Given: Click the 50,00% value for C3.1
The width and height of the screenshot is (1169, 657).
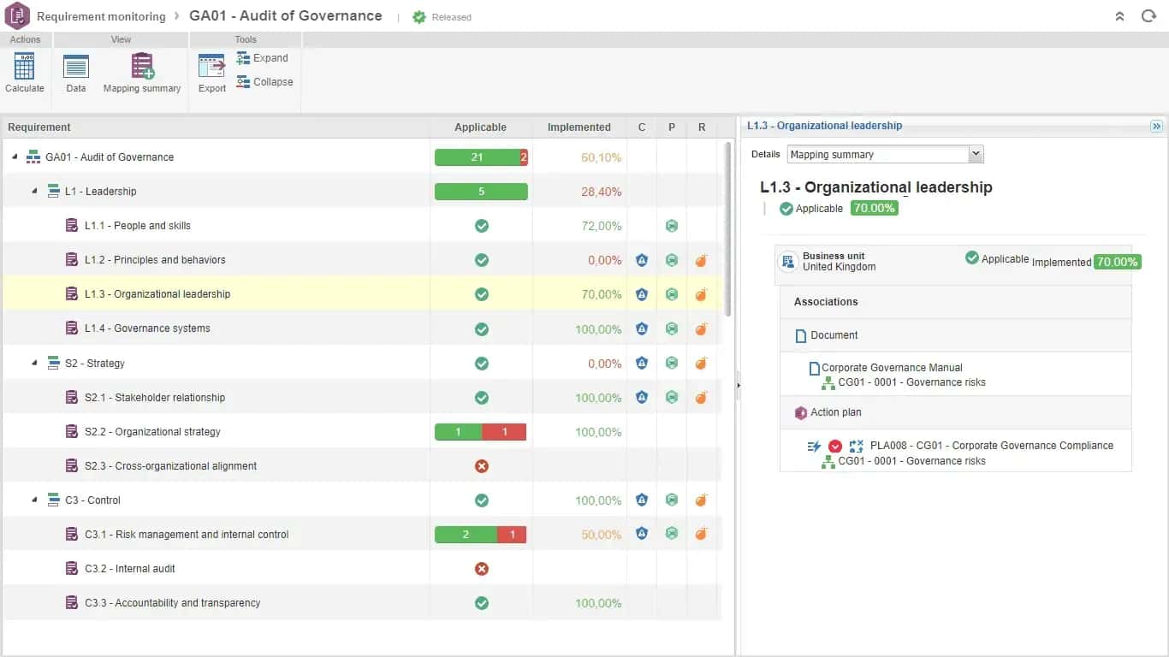Looking at the screenshot, I should click(x=601, y=535).
